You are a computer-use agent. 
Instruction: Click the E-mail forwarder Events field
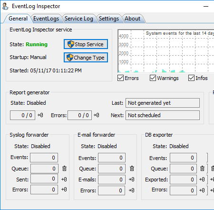112,158
